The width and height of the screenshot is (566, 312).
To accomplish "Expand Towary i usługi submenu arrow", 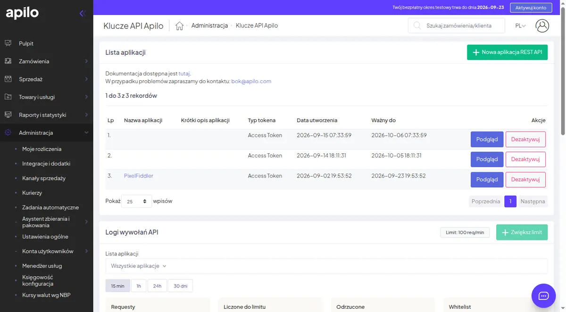I will 86,97.
